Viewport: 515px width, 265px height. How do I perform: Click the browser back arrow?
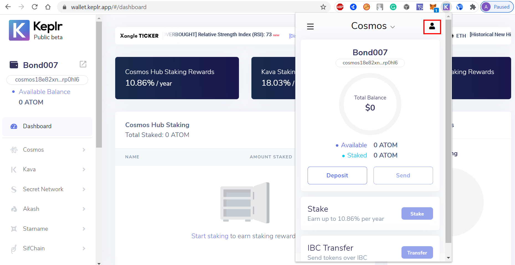(x=8, y=7)
